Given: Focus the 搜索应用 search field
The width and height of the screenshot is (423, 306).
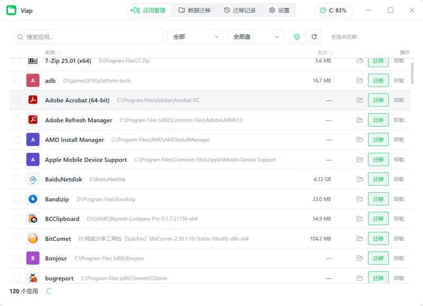Looking at the screenshot, I should click(88, 37).
